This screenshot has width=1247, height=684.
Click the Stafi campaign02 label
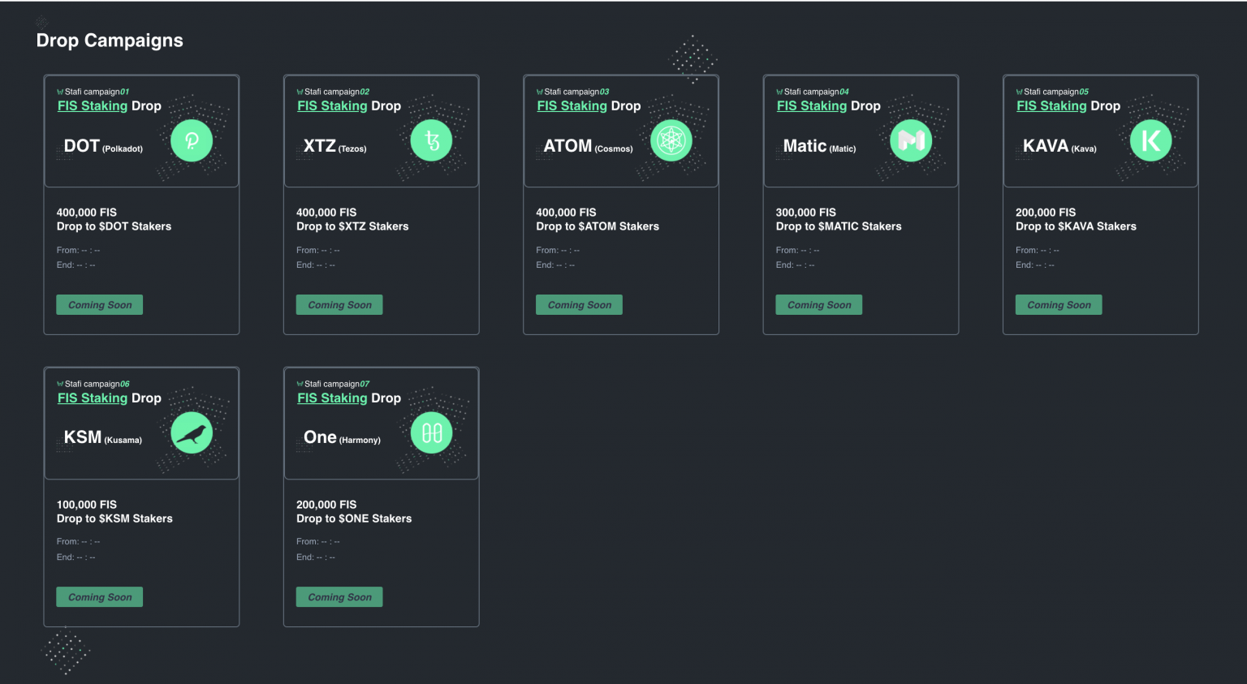(x=337, y=92)
